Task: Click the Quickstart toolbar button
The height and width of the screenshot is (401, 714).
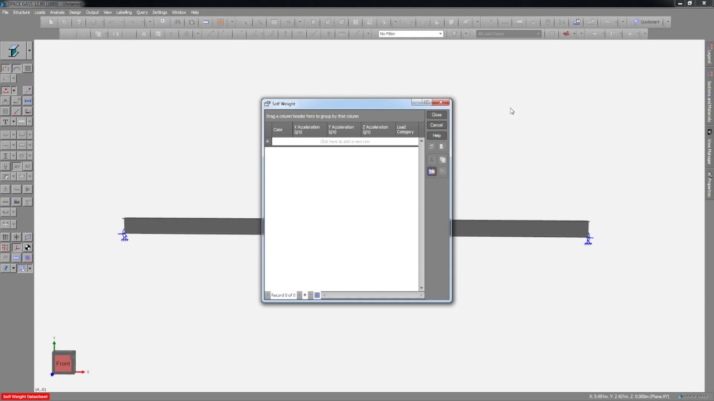Action: 647,22
